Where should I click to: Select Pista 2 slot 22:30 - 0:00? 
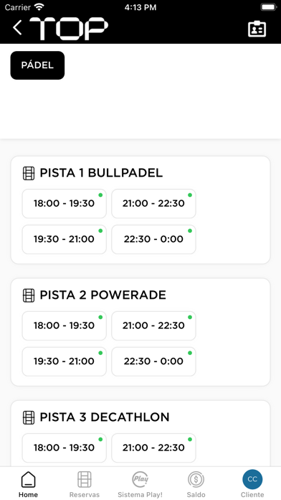click(153, 361)
